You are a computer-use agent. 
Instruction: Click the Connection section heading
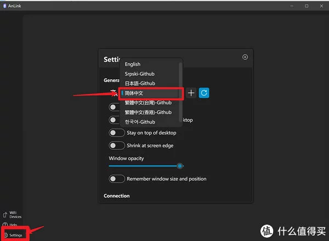[117, 196]
